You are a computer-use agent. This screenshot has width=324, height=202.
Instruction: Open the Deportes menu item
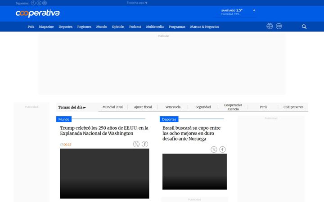[x=66, y=26]
